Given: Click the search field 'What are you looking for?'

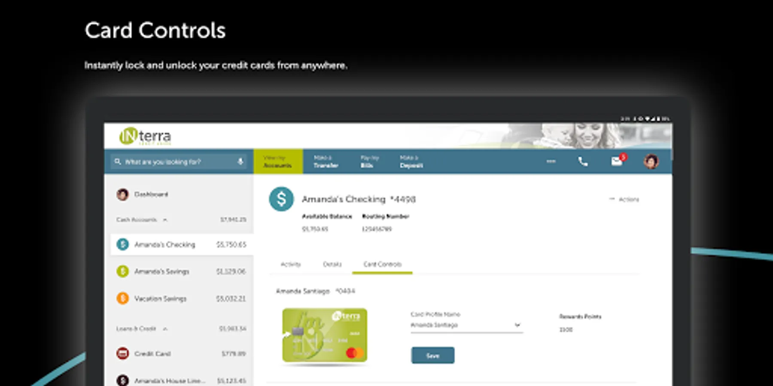Looking at the screenshot, I should point(179,162).
